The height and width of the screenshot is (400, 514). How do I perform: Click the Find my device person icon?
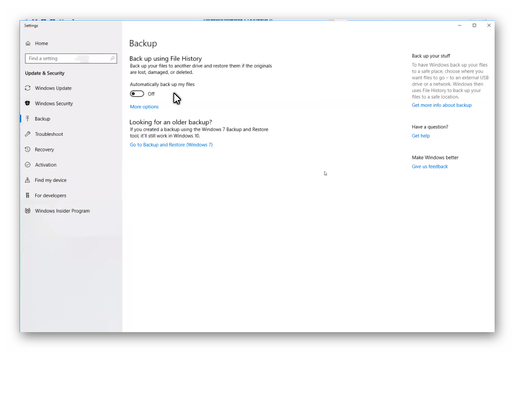(x=27, y=180)
